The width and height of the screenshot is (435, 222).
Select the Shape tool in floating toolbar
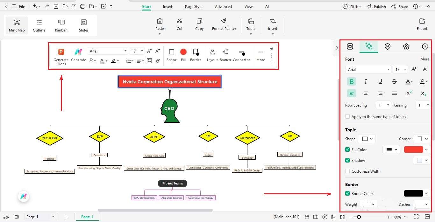click(171, 55)
